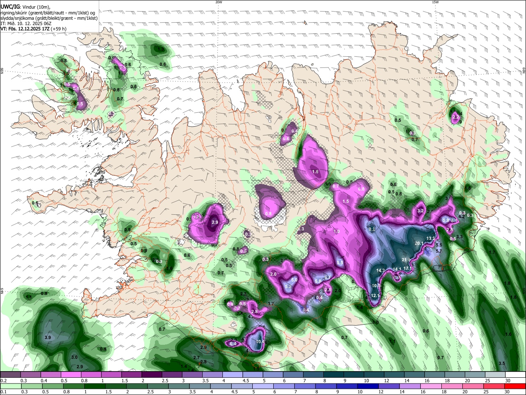Click the pale green 0.1–0.3 rain legend swatch
Viewport: 526px width, 395px height.
pos(10,386)
